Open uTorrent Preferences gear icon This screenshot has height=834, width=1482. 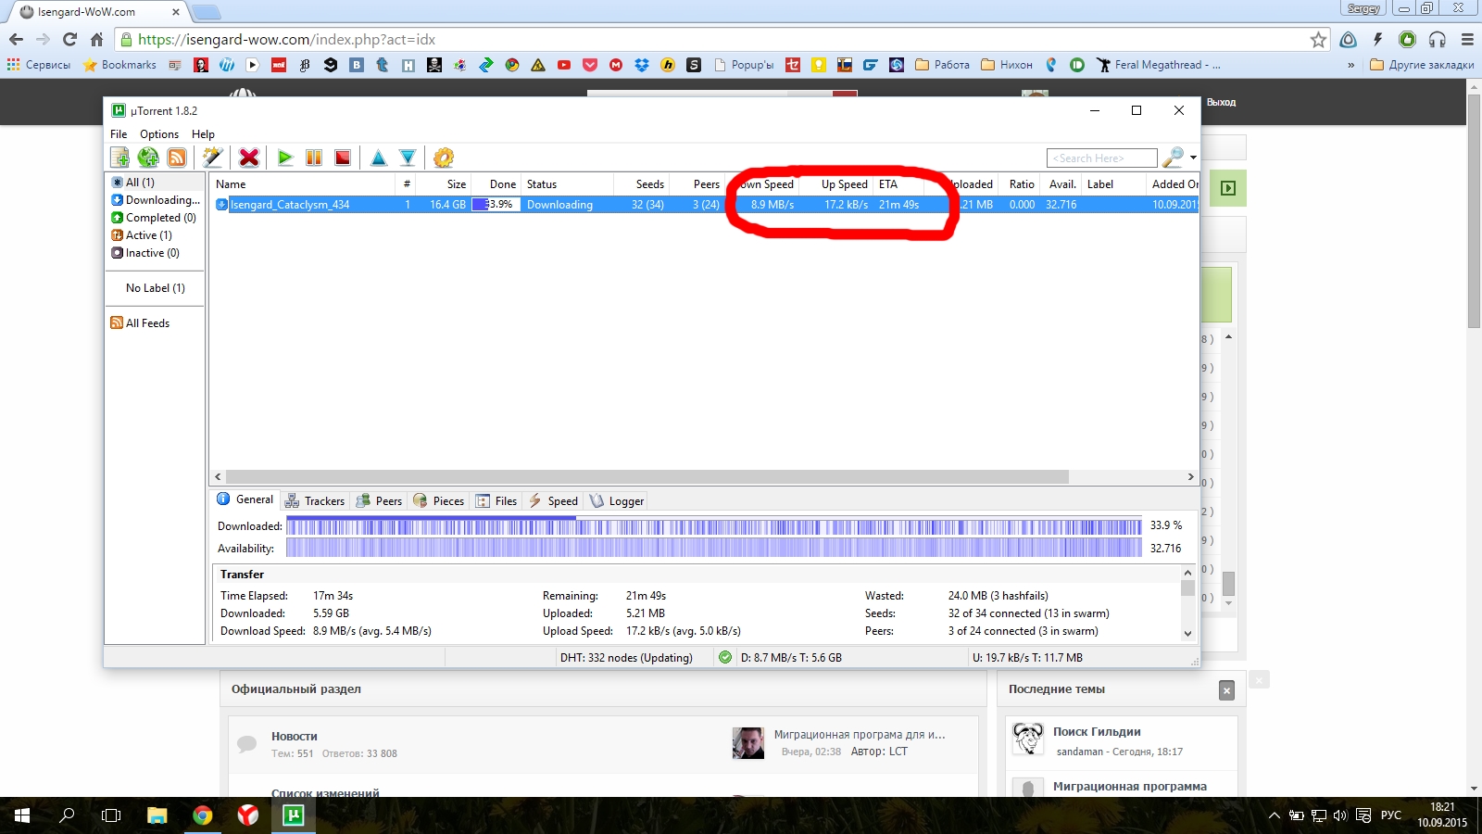[x=444, y=158]
